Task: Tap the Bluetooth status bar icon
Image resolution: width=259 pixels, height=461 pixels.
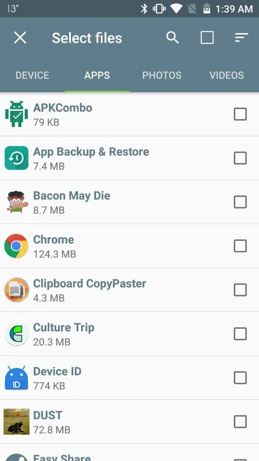Action: point(144,9)
